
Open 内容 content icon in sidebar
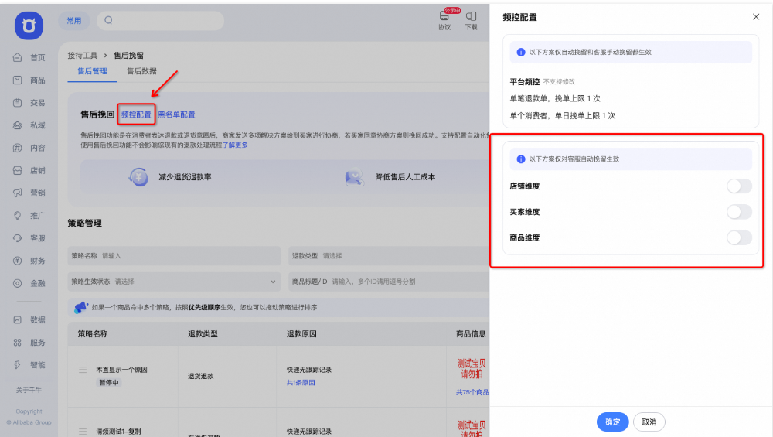point(18,148)
